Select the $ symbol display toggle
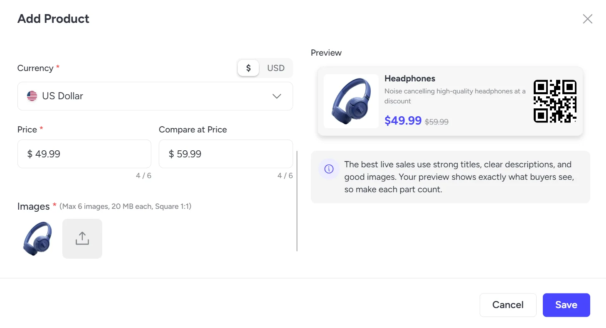The width and height of the screenshot is (606, 328). point(249,68)
